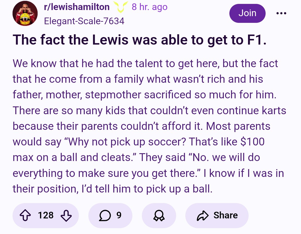Open the post title about Lewis and F1
This screenshot has width=301, height=234.
click(140, 40)
